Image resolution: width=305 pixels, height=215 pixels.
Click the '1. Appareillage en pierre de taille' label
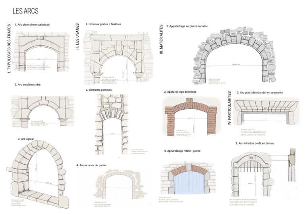point(187,26)
